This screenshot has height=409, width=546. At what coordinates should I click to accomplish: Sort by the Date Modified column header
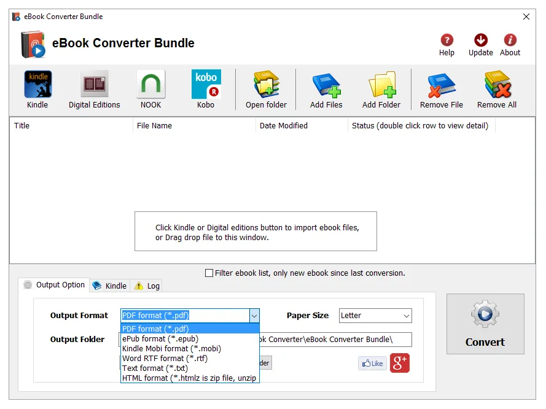pyautogui.click(x=302, y=126)
